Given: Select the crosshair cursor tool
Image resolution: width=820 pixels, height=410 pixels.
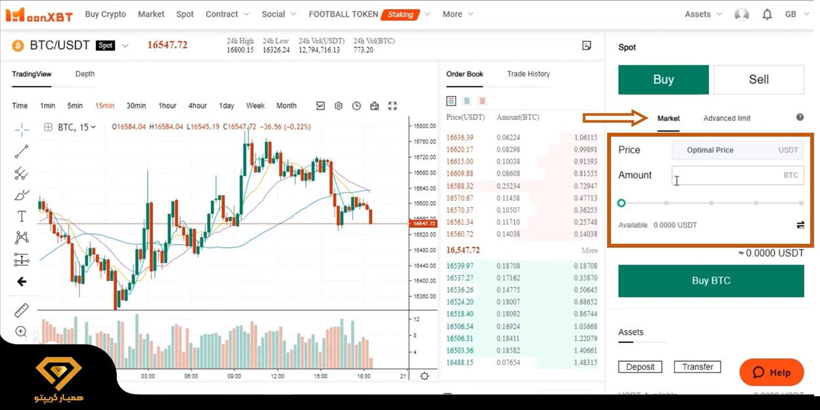Looking at the screenshot, I should pos(22,129).
